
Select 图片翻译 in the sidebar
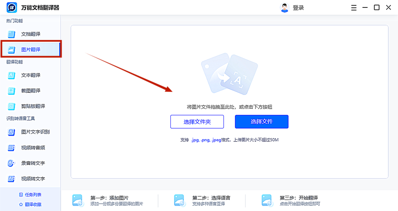coord(30,50)
